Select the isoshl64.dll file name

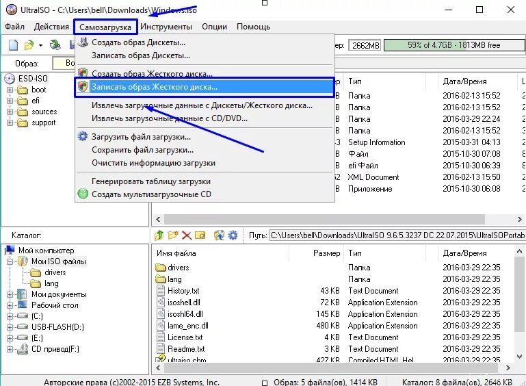[185, 314]
